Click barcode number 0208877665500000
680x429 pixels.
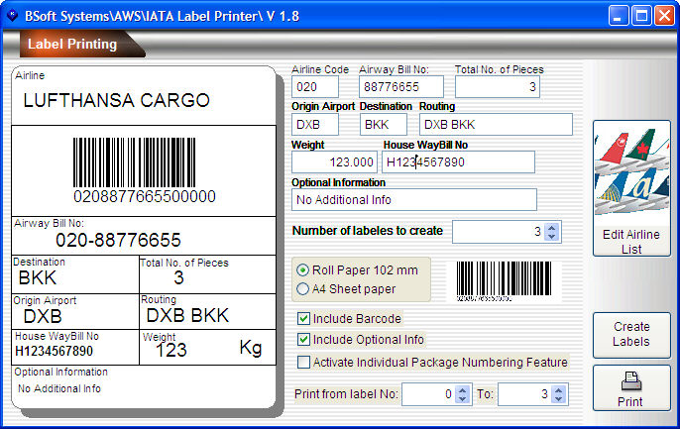tap(145, 196)
